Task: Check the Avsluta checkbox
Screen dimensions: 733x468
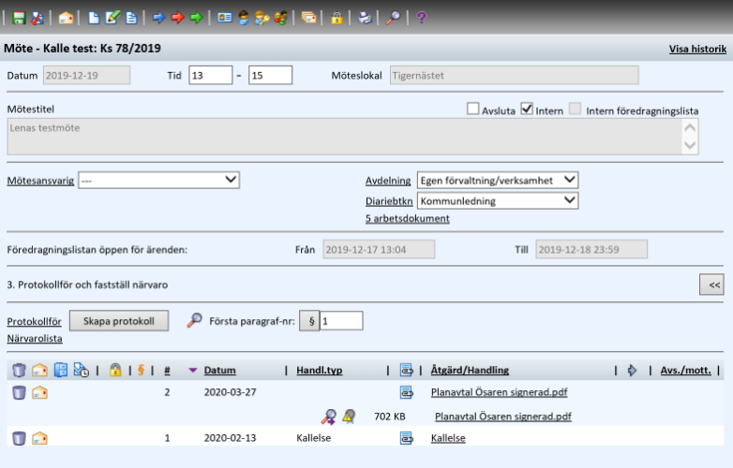Action: [473, 110]
